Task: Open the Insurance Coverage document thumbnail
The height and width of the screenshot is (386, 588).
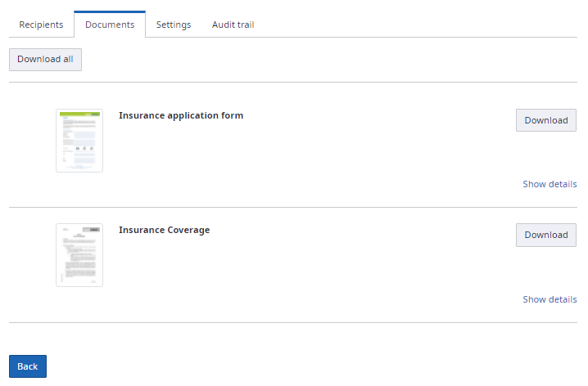Action: (x=79, y=255)
